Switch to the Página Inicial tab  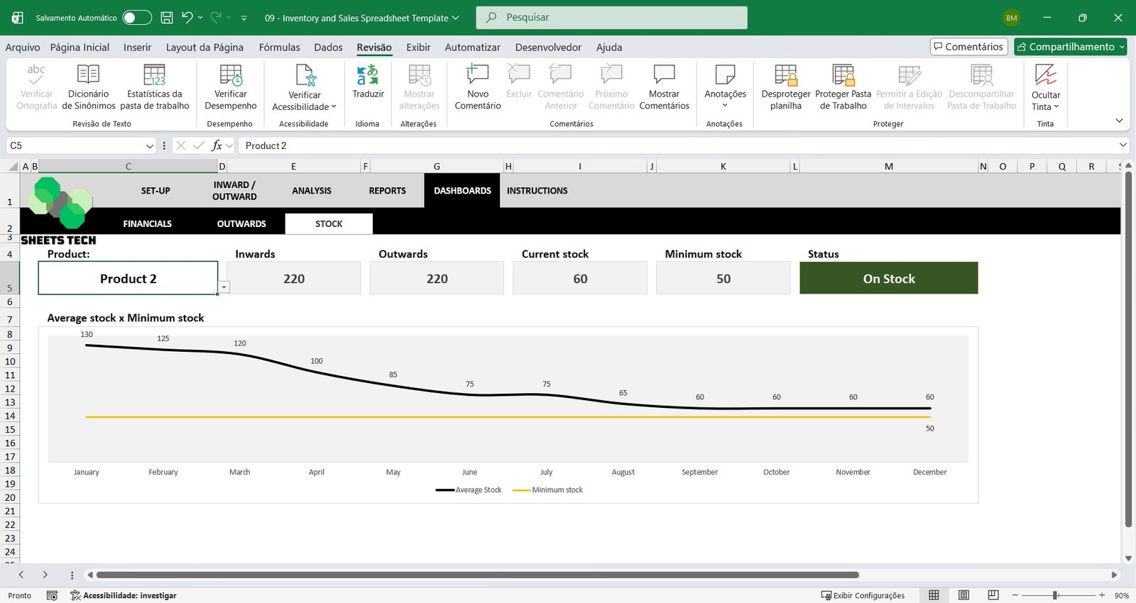click(80, 47)
